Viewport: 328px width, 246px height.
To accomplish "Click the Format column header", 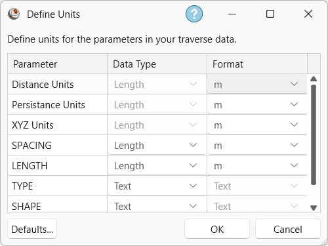I will (257, 64).
